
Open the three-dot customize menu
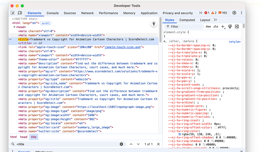point(241,13)
